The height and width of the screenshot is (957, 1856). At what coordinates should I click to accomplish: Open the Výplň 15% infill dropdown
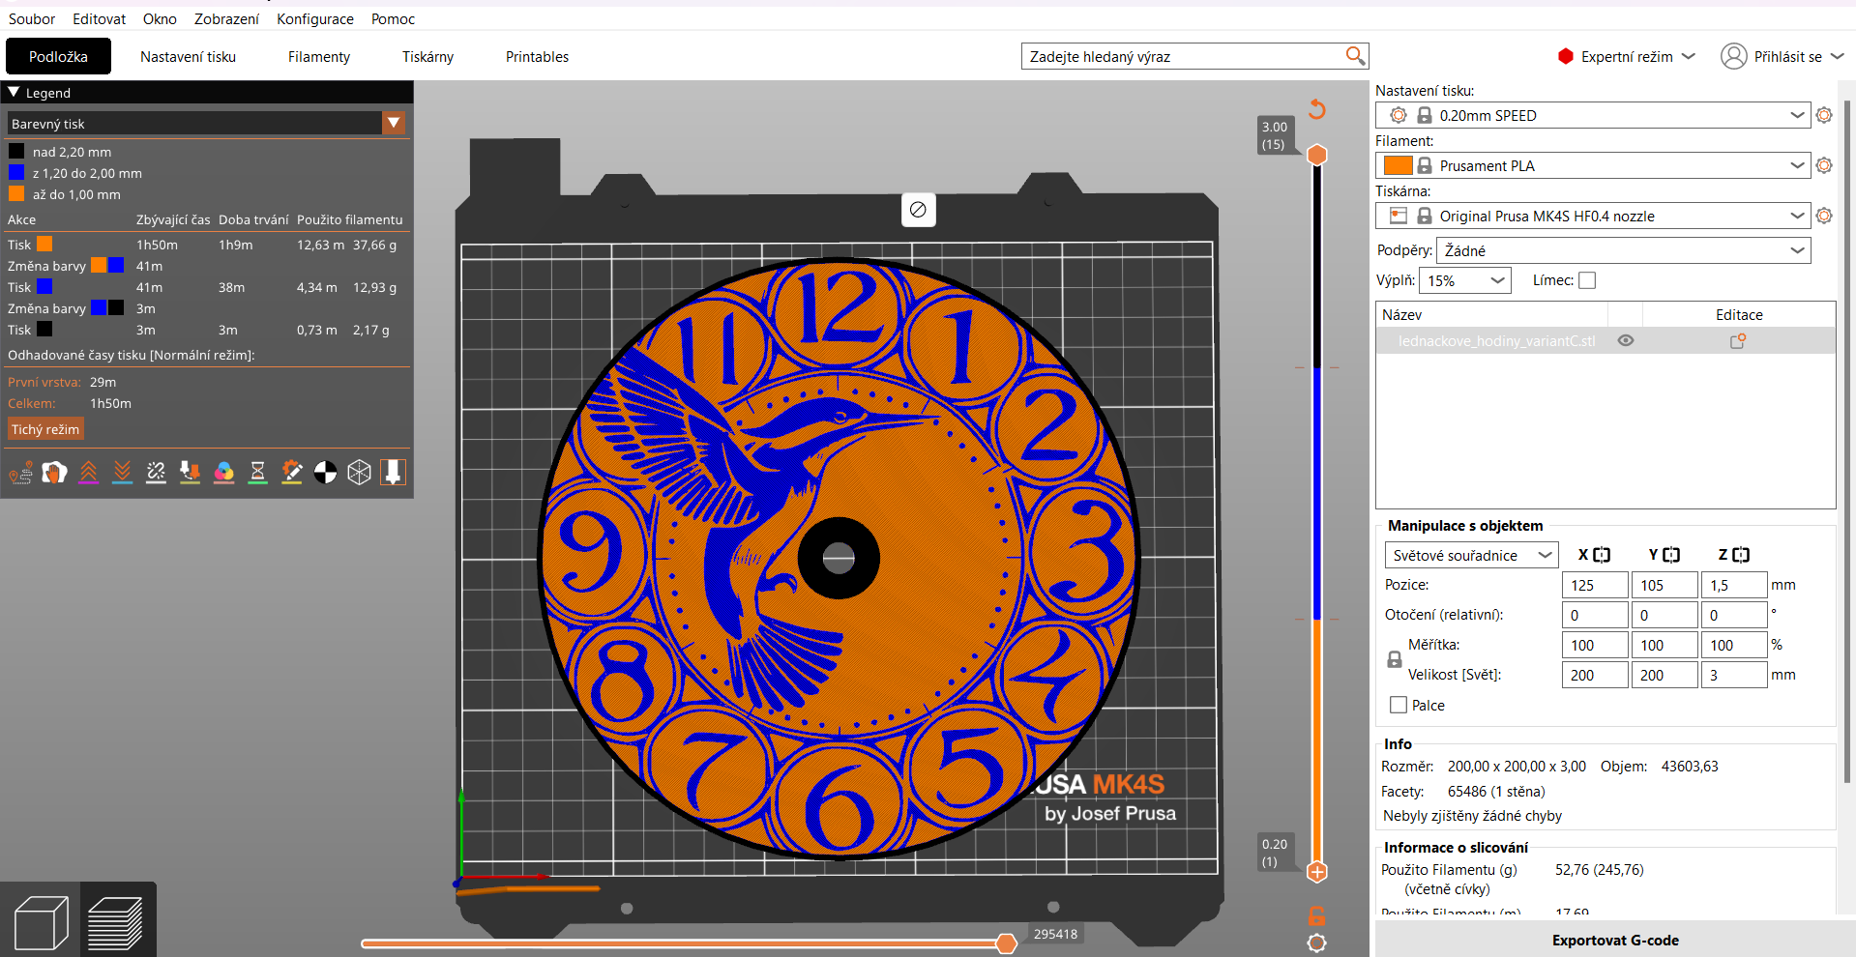(x=1465, y=280)
